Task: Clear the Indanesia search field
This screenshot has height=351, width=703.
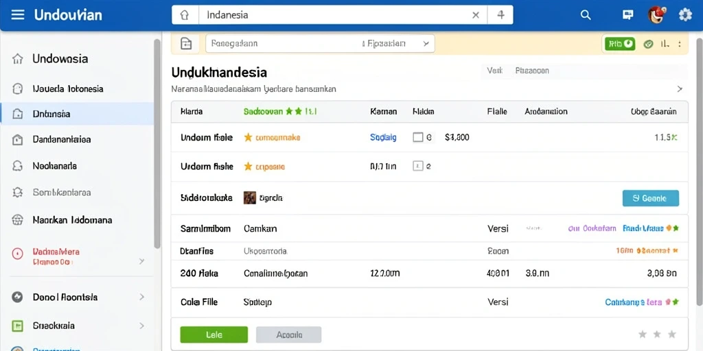Action: pos(476,15)
